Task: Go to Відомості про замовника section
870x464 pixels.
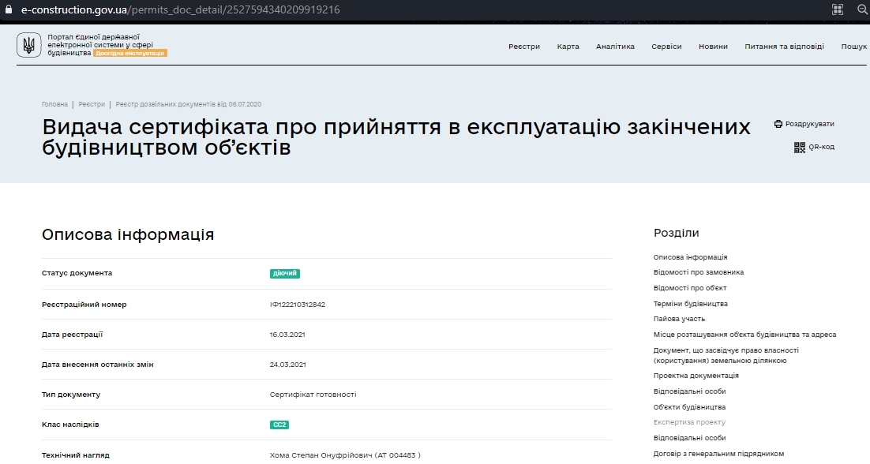Action: 699,272
